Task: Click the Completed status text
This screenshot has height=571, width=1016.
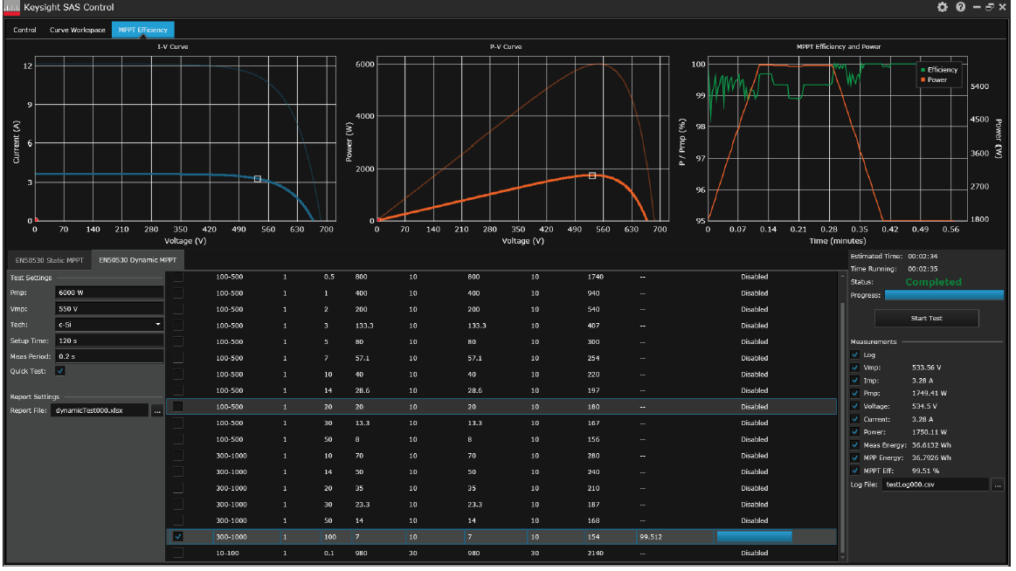Action: coord(933,283)
